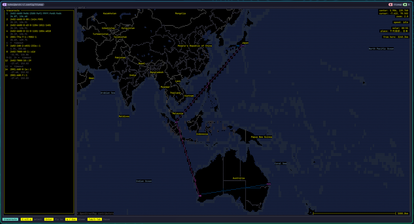This screenshot has width=414, height=224.
Task: Select hop 14 address 2001:dd8:8:1a::1
Action: (x=21, y=69)
